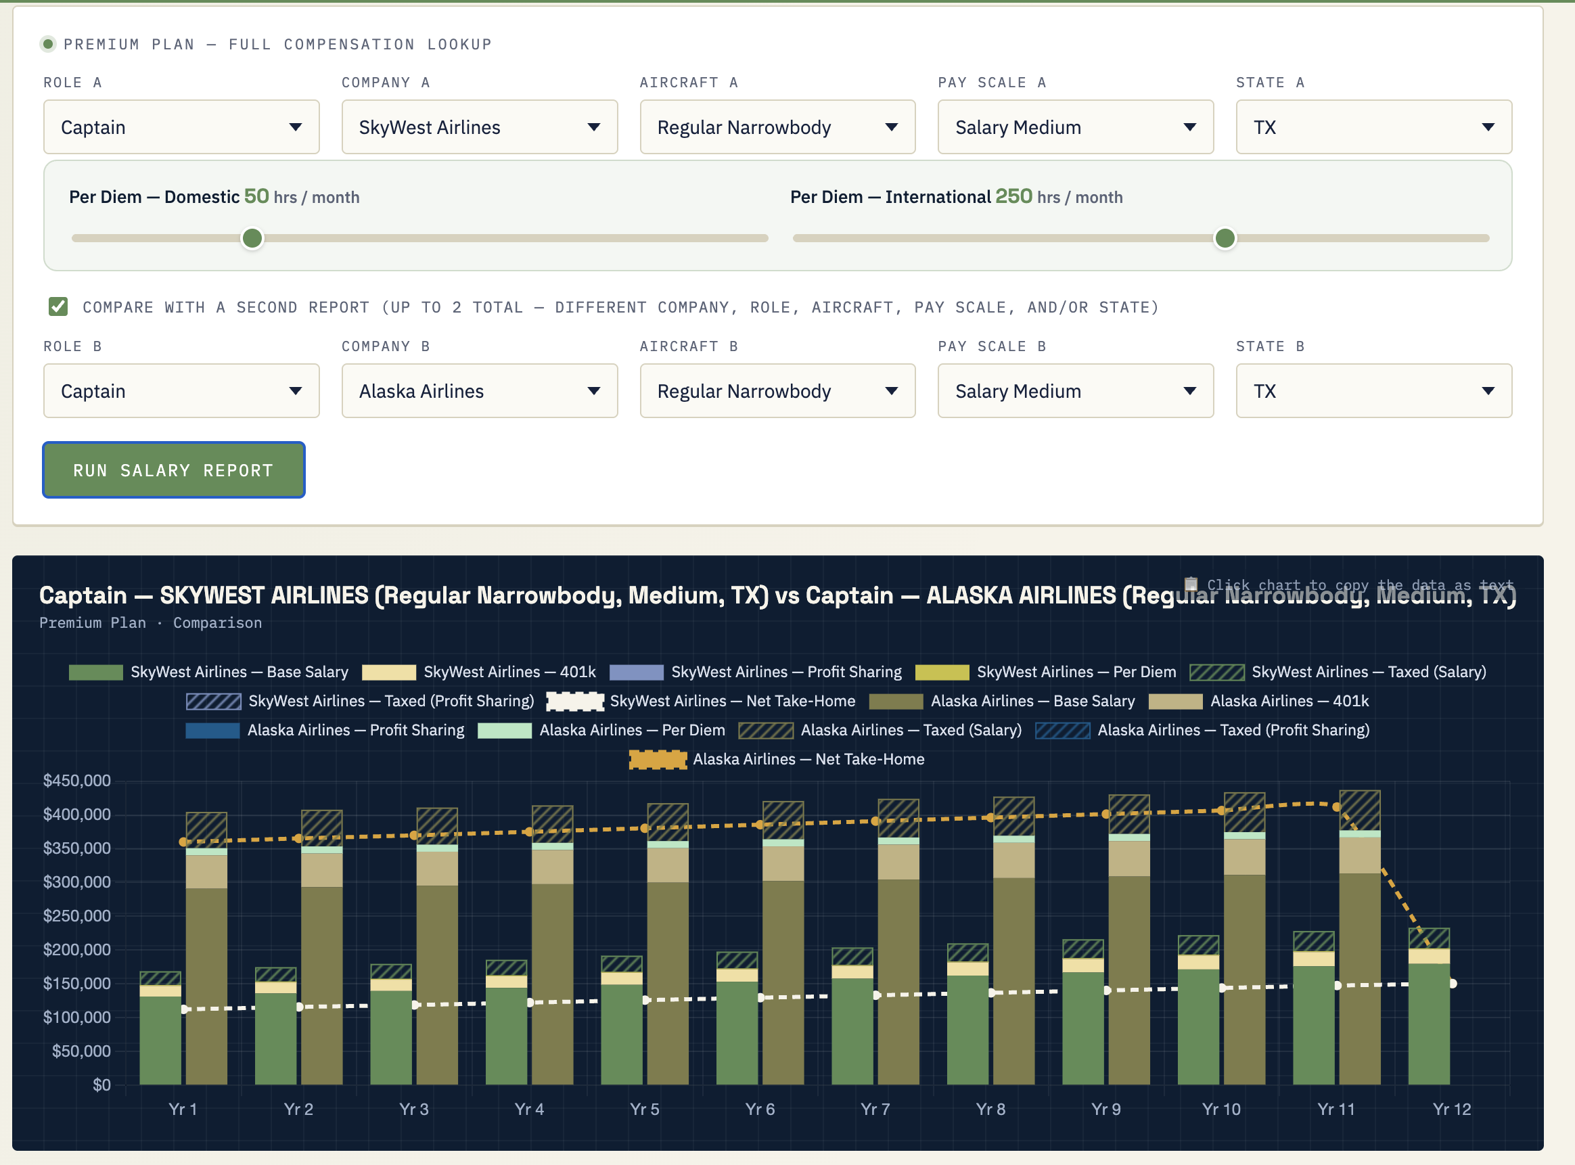
Task: Click the Alaska Airlines bar for Yr 10
Action: tap(1244, 939)
